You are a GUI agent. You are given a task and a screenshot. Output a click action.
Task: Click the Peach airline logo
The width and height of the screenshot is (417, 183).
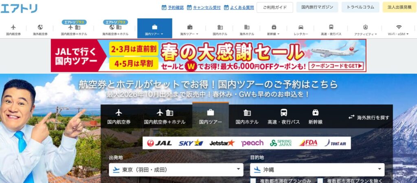point(252,143)
